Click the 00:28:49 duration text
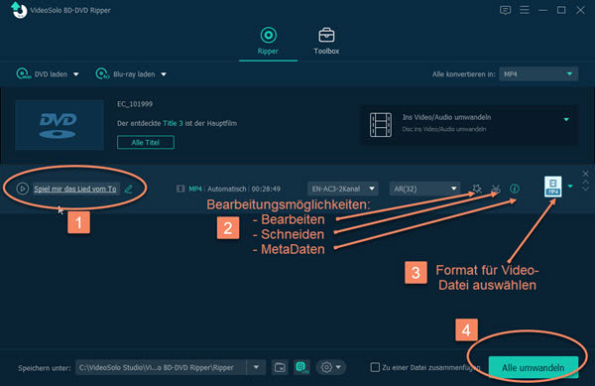Screen dimensions: 595x386 [x=266, y=189]
